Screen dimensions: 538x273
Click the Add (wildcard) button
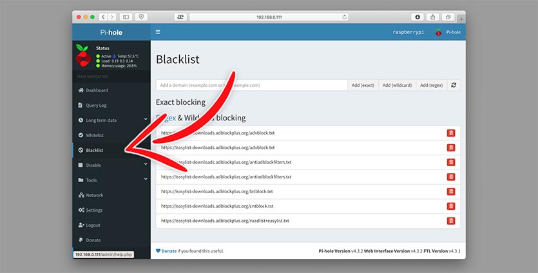coord(397,85)
